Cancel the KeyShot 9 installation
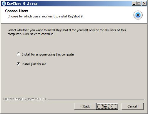The width and height of the screenshot is (148, 114). click(132, 106)
